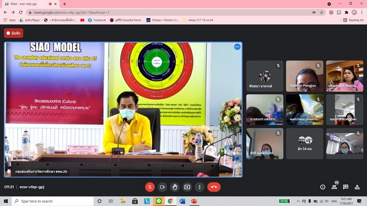The image size is (367, 206).
Task: Open options on the main video tile
Action: click(237, 47)
